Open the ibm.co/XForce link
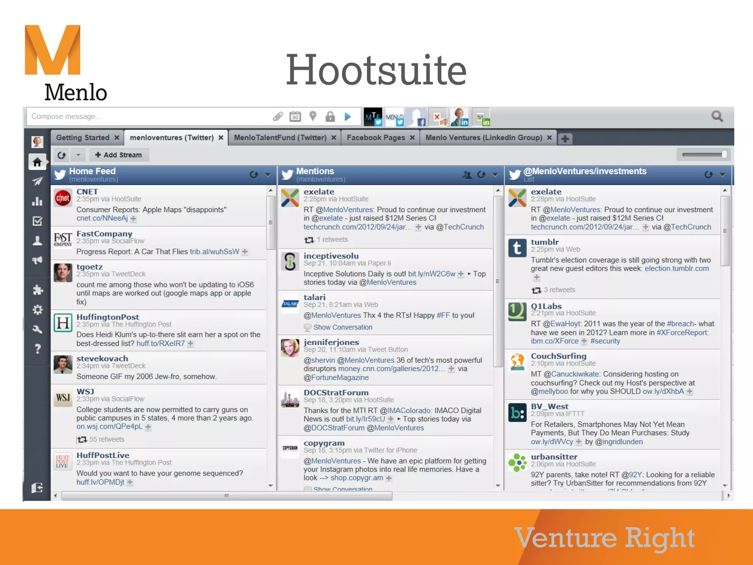The height and width of the screenshot is (565, 753). click(x=554, y=341)
